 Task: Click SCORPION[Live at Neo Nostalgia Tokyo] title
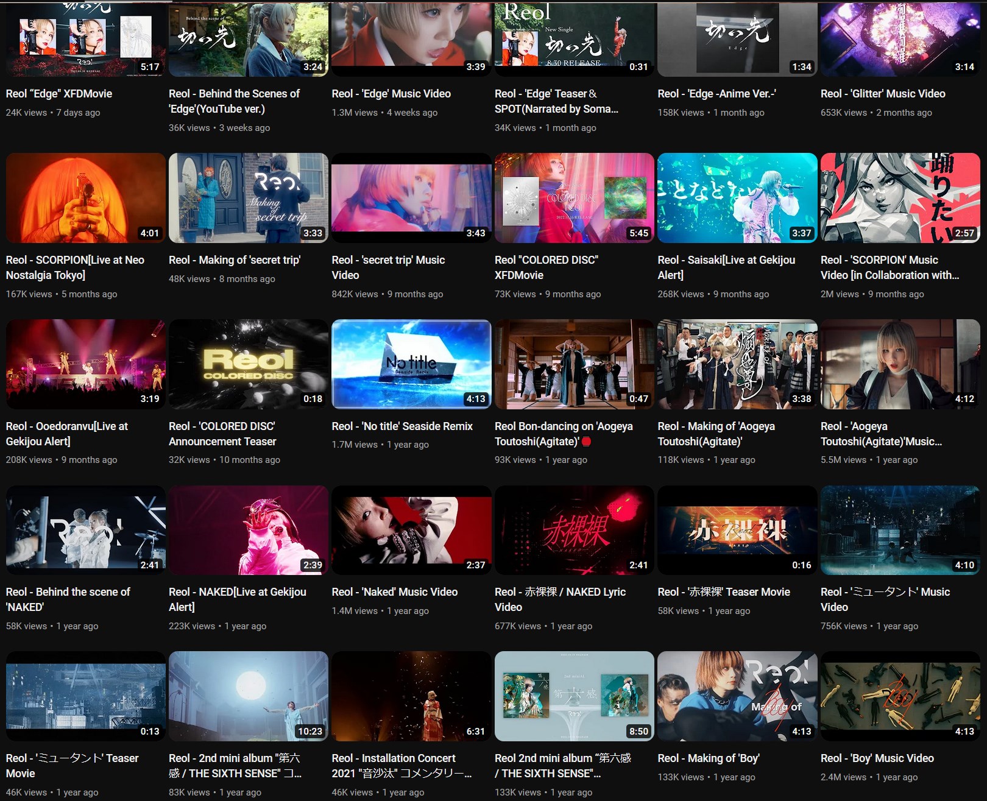75,267
